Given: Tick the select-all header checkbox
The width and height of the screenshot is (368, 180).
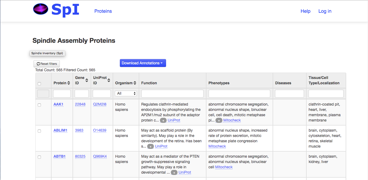Looking at the screenshot, I should (x=39, y=84).
